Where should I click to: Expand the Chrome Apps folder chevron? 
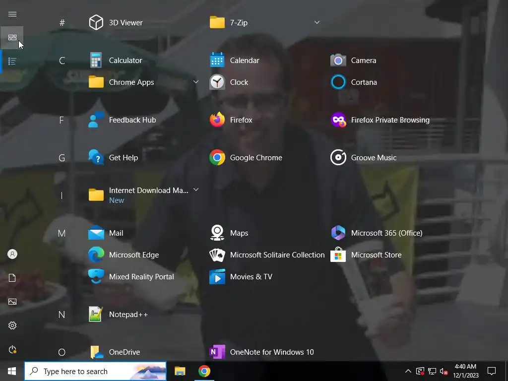[x=195, y=82]
